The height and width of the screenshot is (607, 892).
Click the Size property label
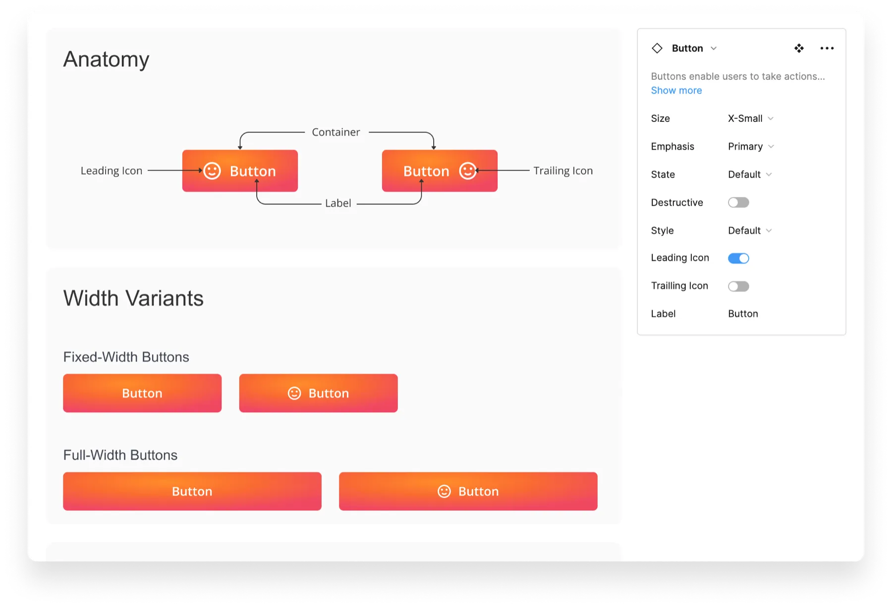point(661,118)
